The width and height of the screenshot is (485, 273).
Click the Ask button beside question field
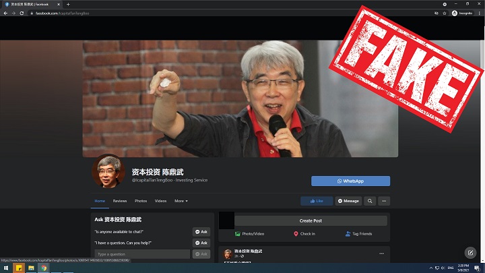point(201,254)
